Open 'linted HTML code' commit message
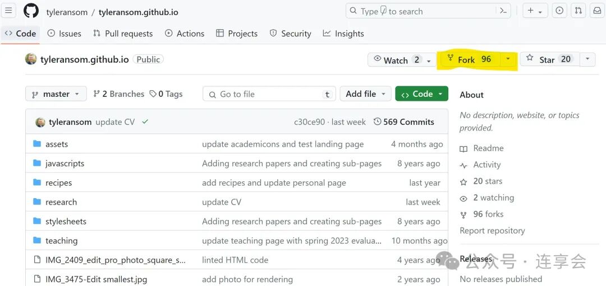The image size is (606, 286). (235, 260)
